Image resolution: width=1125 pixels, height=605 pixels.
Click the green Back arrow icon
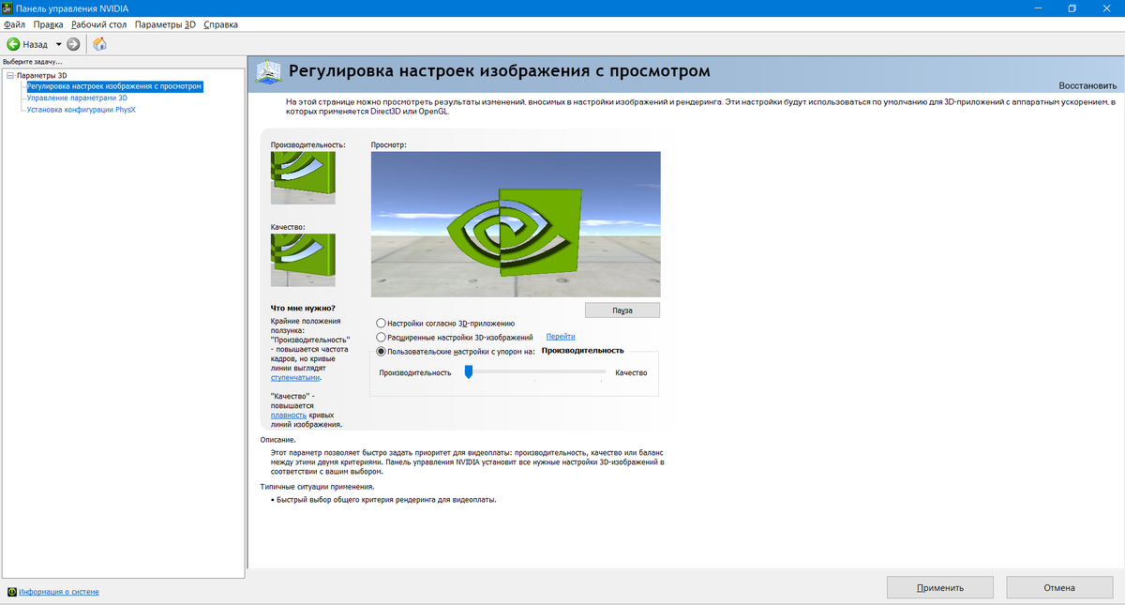coord(13,44)
